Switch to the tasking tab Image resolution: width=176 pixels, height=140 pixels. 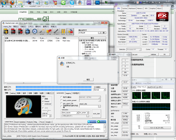[x=13, y=93]
